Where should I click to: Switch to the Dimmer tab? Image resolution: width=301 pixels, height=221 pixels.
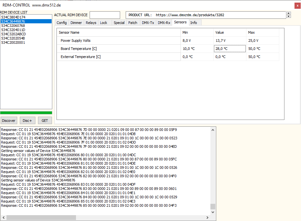click(x=76, y=23)
